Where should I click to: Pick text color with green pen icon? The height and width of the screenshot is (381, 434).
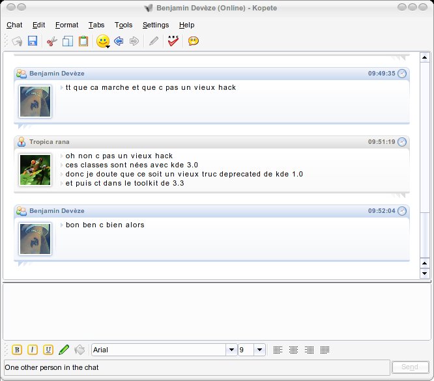(x=64, y=350)
